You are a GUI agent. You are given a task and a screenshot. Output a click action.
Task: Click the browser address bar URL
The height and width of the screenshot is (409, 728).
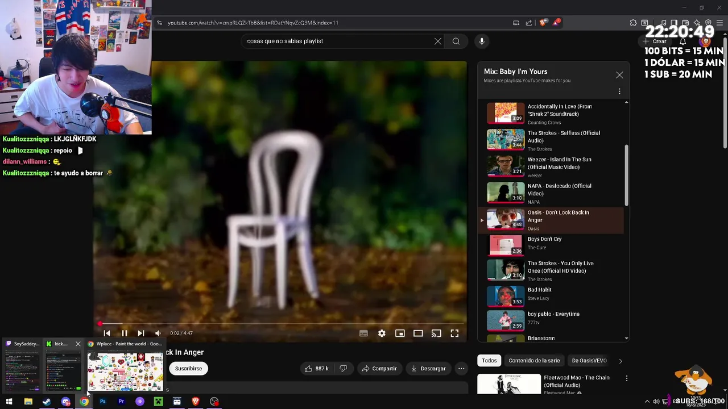pos(253,23)
